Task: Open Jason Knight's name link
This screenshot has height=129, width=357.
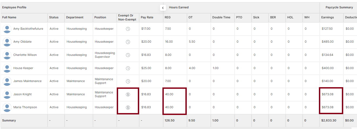Action: pyautogui.click(x=22, y=94)
